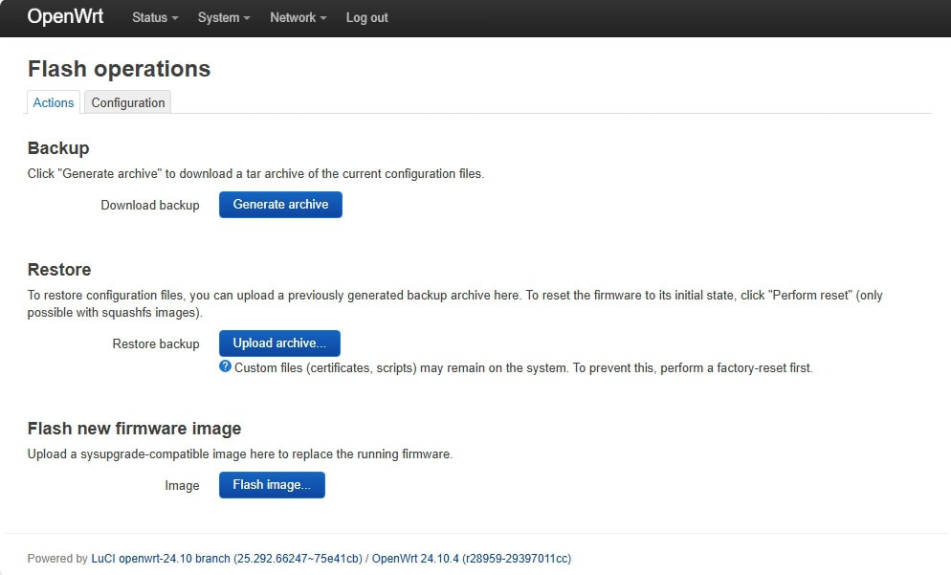Click the Restore backup label

point(156,343)
